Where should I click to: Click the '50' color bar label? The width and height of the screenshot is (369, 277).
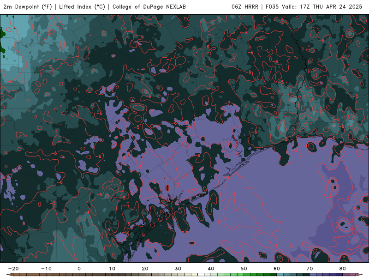pos(244,269)
